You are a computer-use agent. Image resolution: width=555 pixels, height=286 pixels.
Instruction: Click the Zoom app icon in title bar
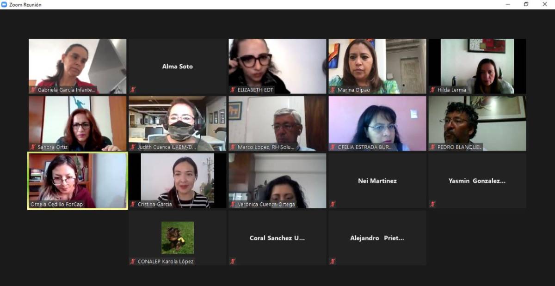pyautogui.click(x=5, y=4)
